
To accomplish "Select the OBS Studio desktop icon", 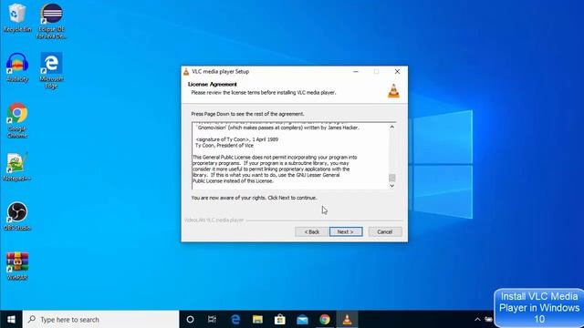I will (17, 216).
